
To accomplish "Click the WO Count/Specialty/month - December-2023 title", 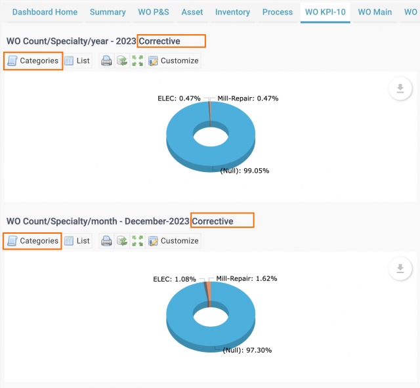I will [x=98, y=221].
